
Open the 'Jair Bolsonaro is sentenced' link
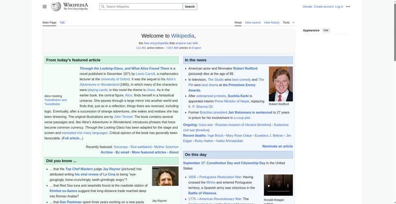(250, 112)
